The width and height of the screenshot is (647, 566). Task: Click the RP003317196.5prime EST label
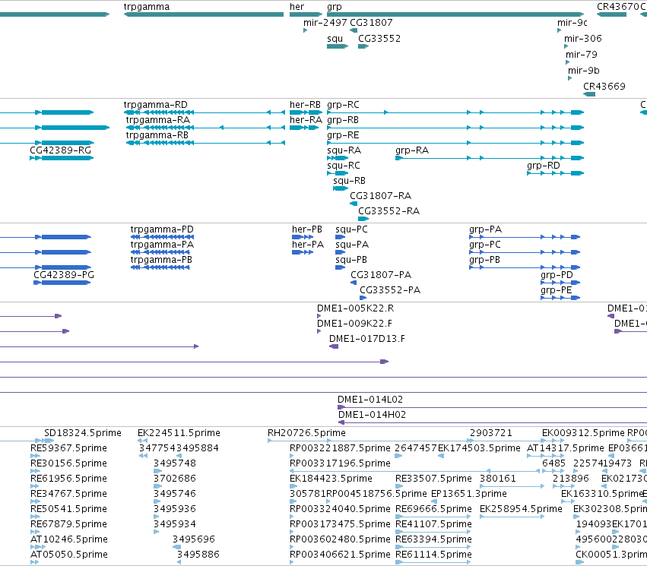coord(340,463)
